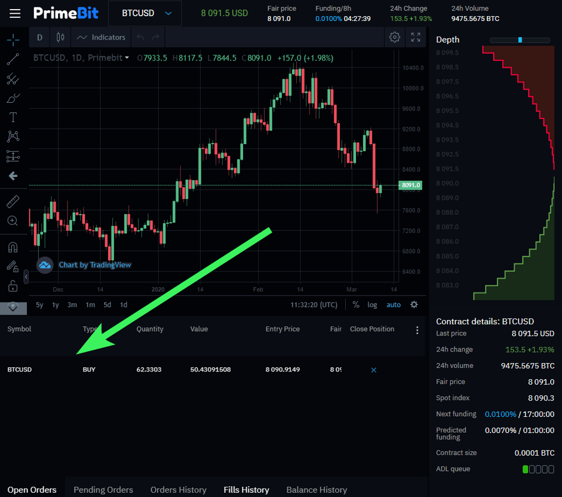
Task: Switch to the Open Orders tab
Action: (x=32, y=490)
